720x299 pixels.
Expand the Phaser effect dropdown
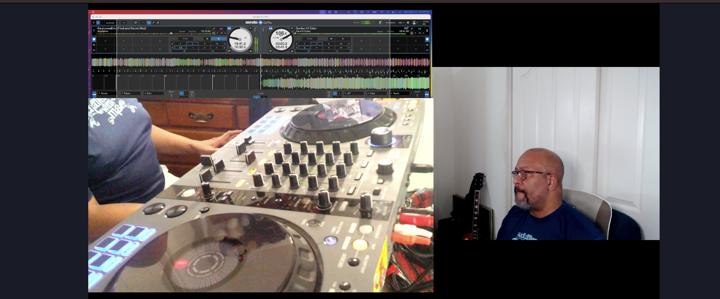click(x=130, y=93)
